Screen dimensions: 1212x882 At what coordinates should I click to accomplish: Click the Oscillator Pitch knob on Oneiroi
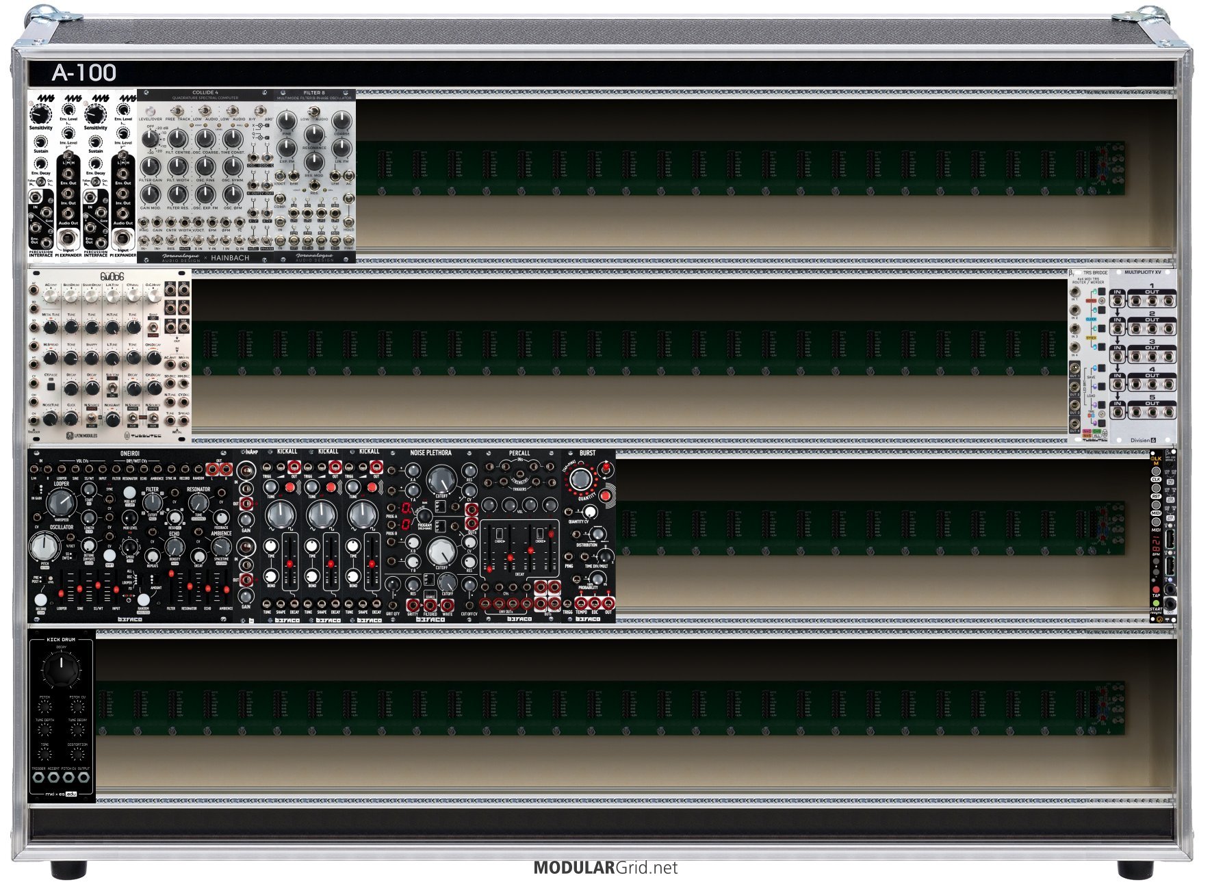click(45, 546)
